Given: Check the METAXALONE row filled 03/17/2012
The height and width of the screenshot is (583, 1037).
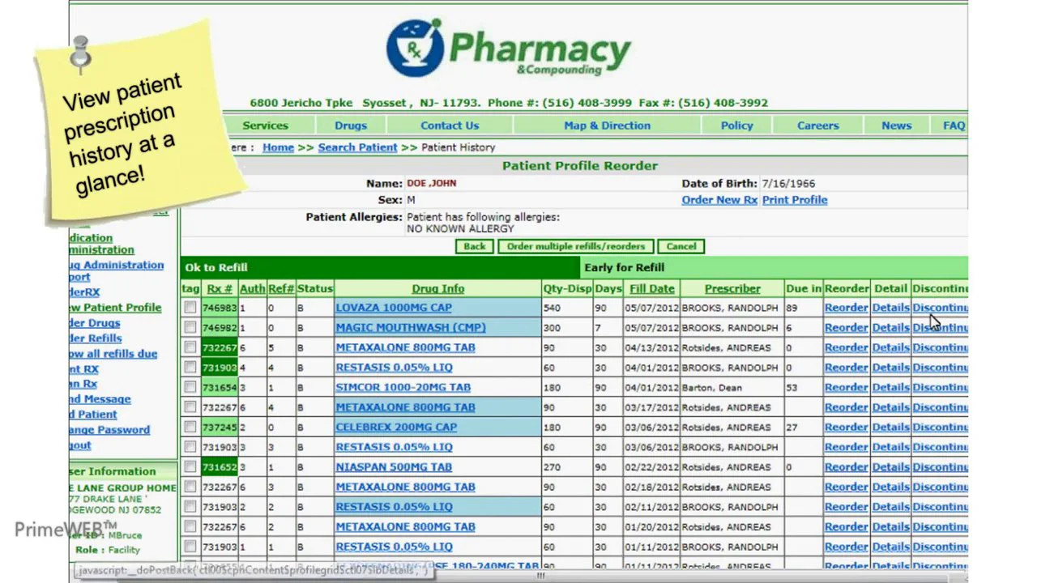Looking at the screenshot, I should pos(190,406).
